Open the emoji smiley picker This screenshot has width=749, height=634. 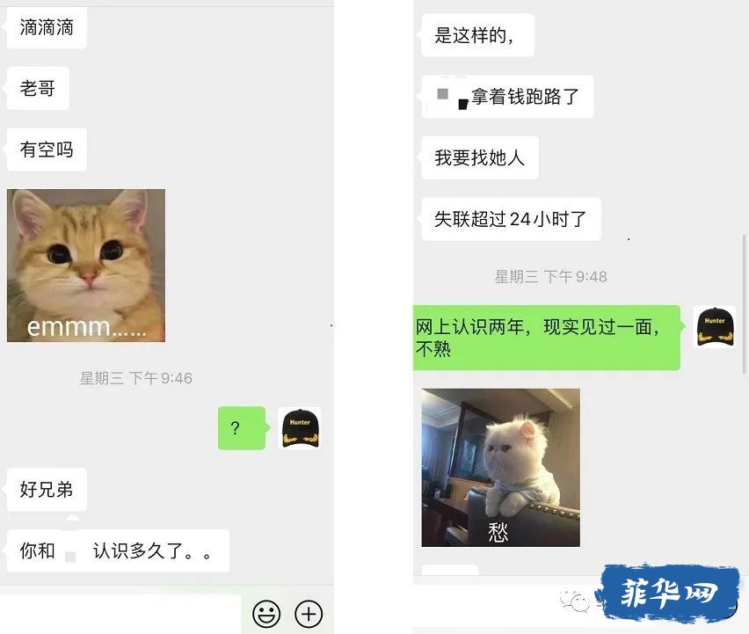click(266, 614)
